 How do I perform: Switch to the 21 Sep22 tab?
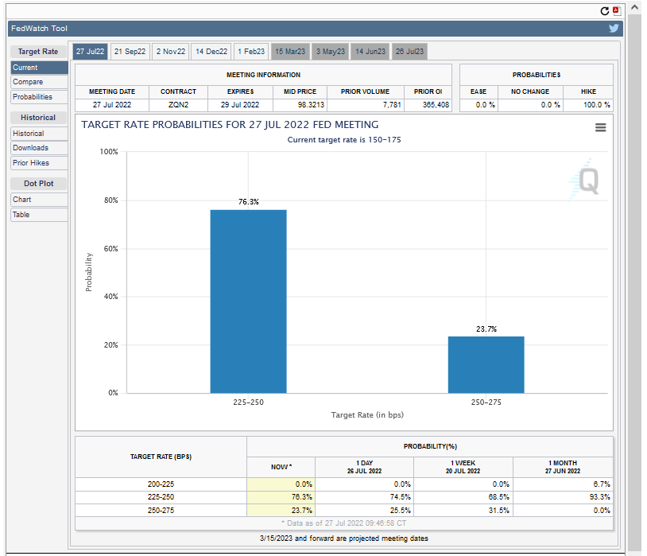click(x=130, y=52)
